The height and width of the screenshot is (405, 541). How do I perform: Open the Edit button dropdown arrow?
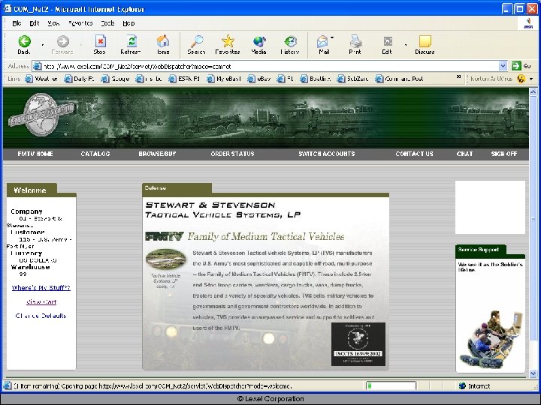pyautogui.click(x=406, y=45)
